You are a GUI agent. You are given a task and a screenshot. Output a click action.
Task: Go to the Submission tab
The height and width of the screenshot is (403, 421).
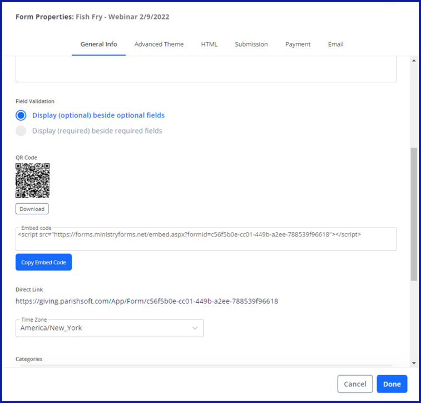coord(251,45)
